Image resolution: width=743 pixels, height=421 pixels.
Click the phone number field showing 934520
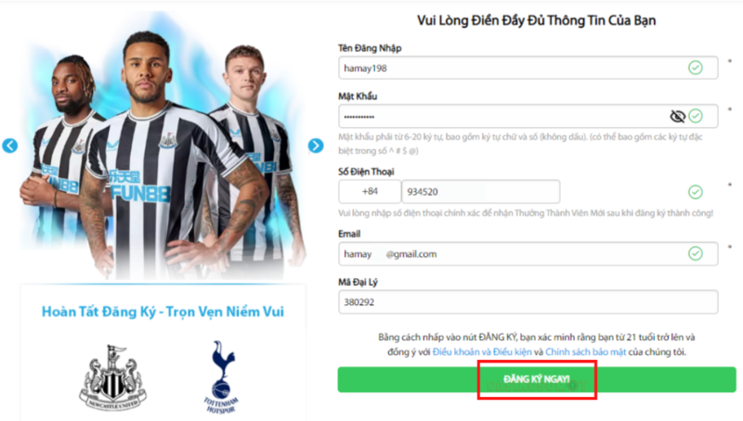[480, 192]
